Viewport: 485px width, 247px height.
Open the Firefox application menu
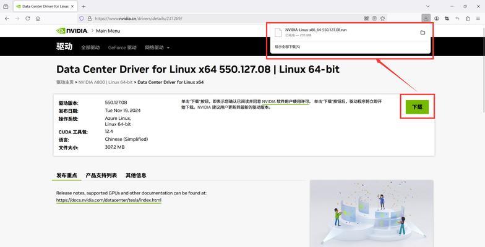pos(478,19)
